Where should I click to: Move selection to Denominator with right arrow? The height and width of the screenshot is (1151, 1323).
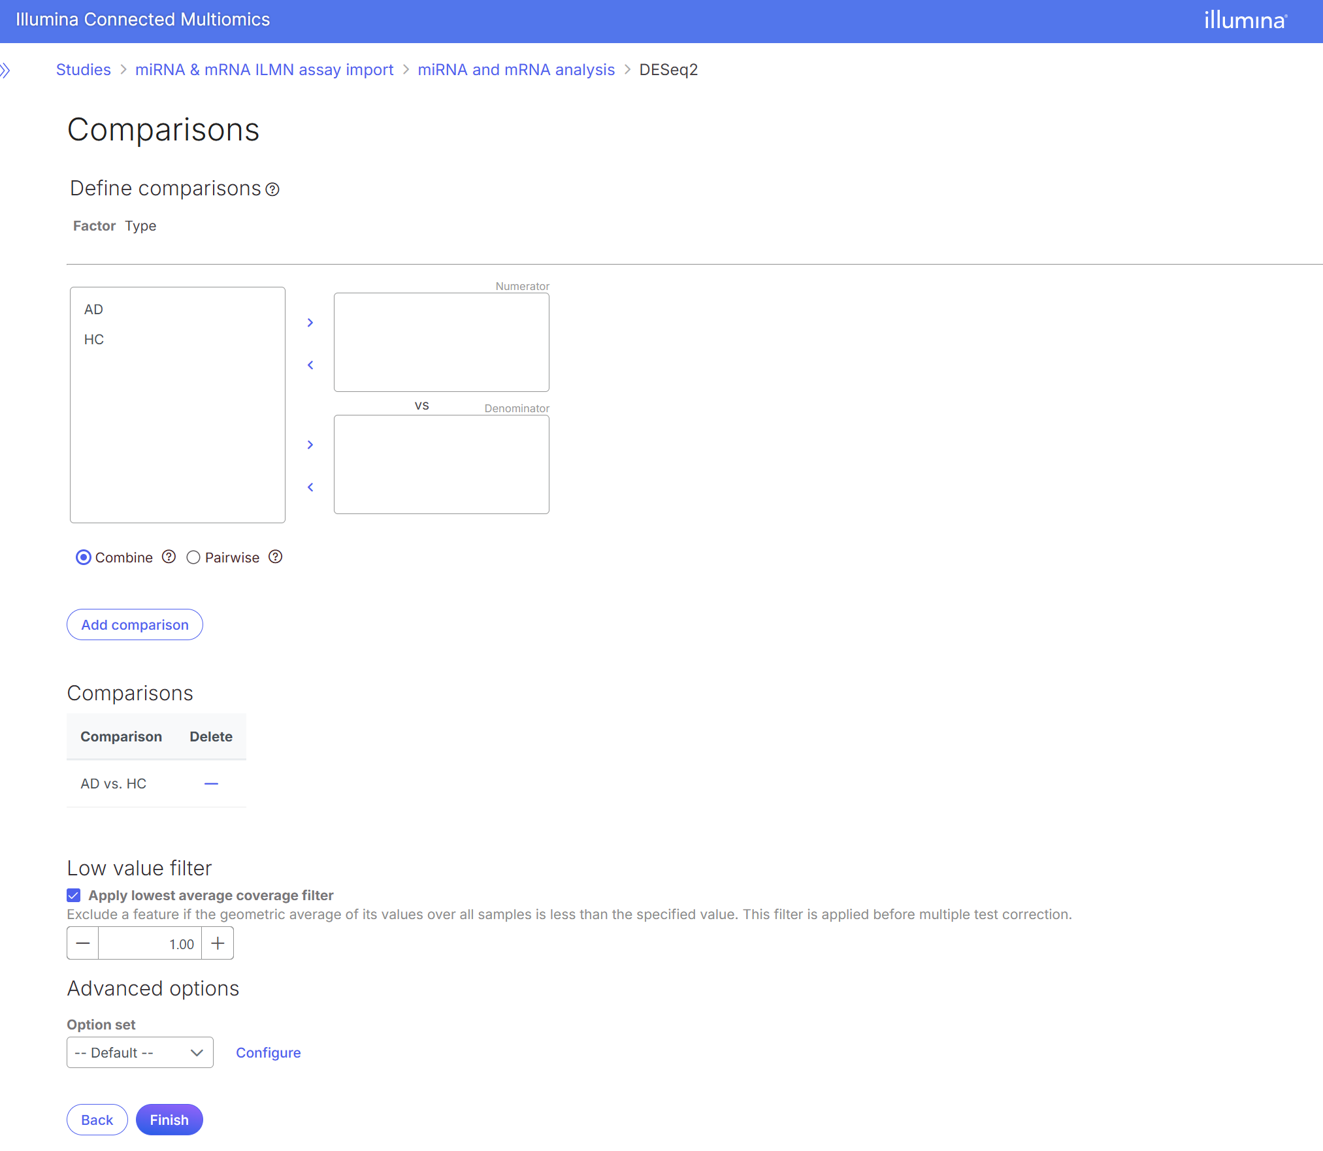click(x=310, y=445)
